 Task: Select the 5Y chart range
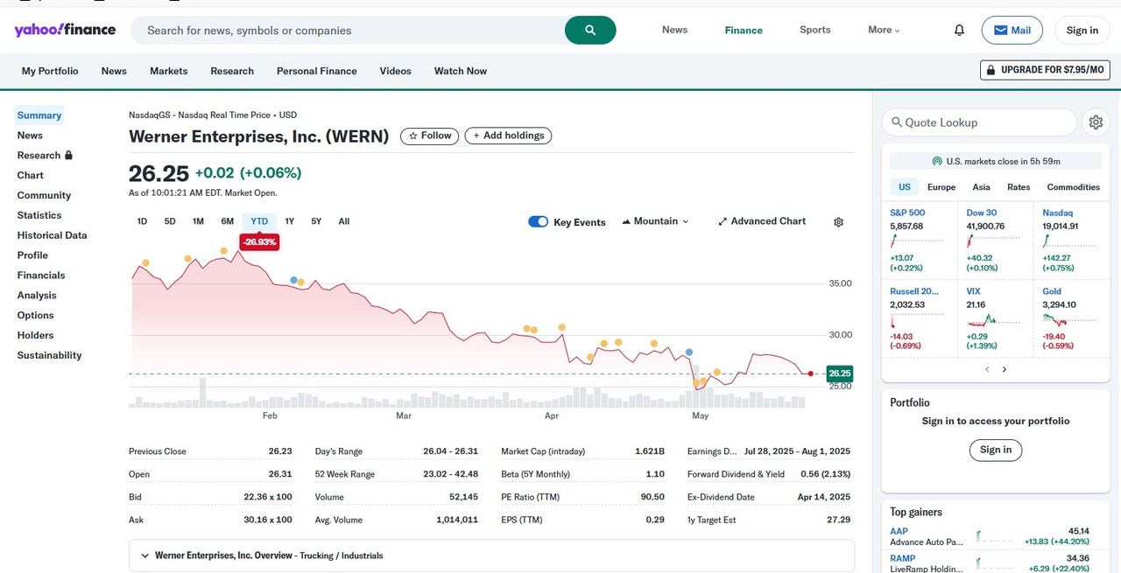click(x=316, y=221)
